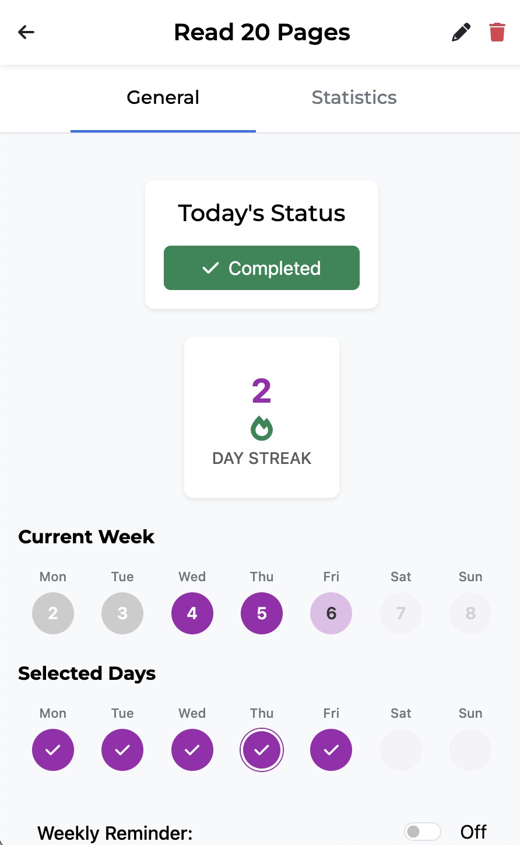Switch to the Statistics tab
Screen dimensions: 520x845
pos(354,97)
